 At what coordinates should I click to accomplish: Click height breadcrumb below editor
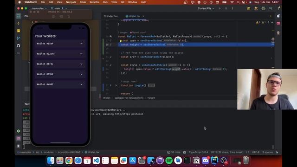click(151, 98)
